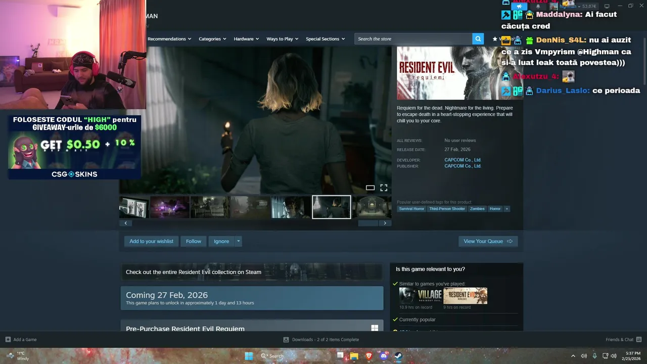Screen dimensions: 647x364
Task: Open the first CAPCOM Co., Ltd. developer link
Action: coord(463,160)
